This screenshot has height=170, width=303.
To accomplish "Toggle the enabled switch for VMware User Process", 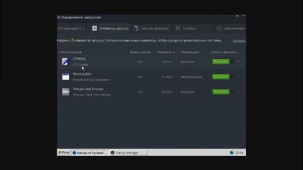I will pos(221,92).
